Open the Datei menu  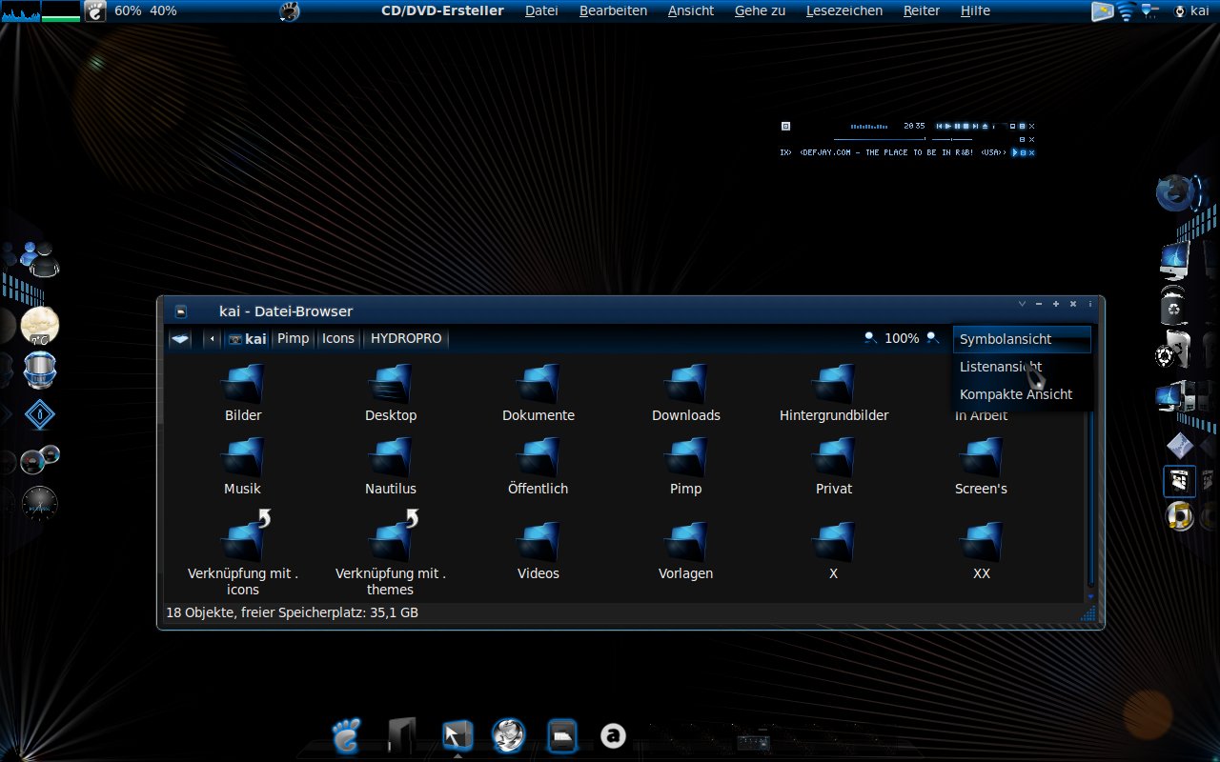pyautogui.click(x=541, y=10)
